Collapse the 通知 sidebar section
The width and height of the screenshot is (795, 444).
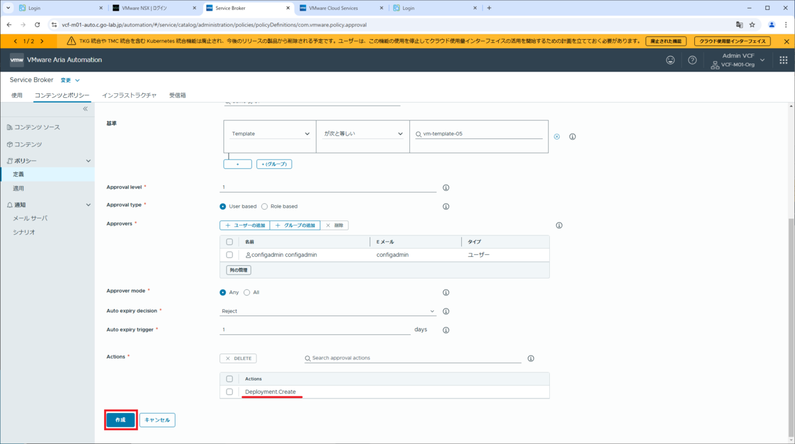(89, 205)
